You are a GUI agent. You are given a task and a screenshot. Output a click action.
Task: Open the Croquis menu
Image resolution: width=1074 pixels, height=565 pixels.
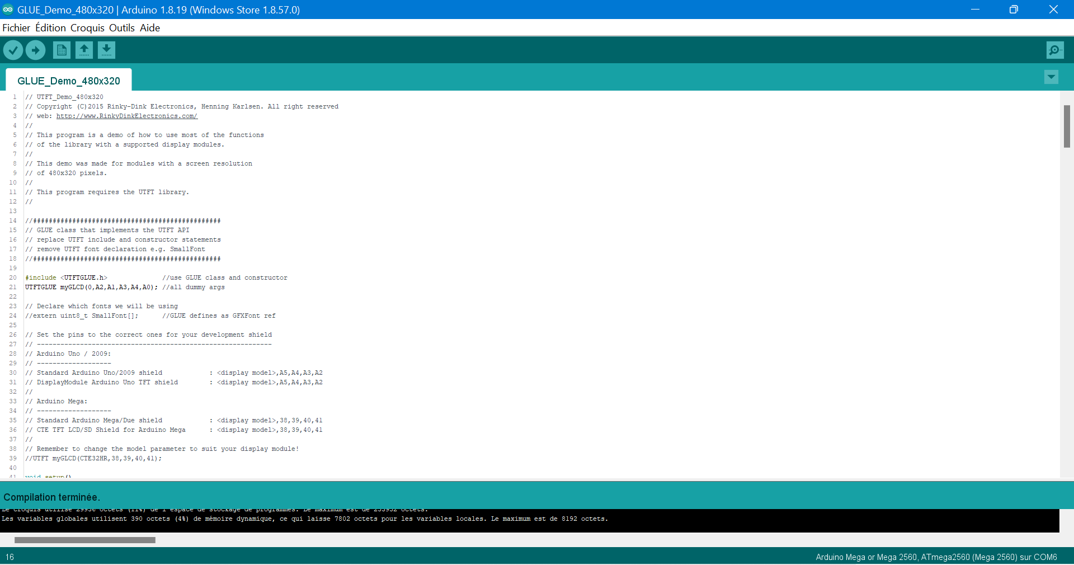(87, 28)
